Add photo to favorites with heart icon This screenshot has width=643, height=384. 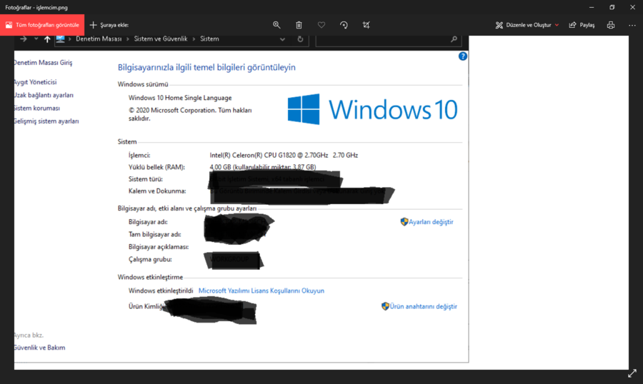321,25
